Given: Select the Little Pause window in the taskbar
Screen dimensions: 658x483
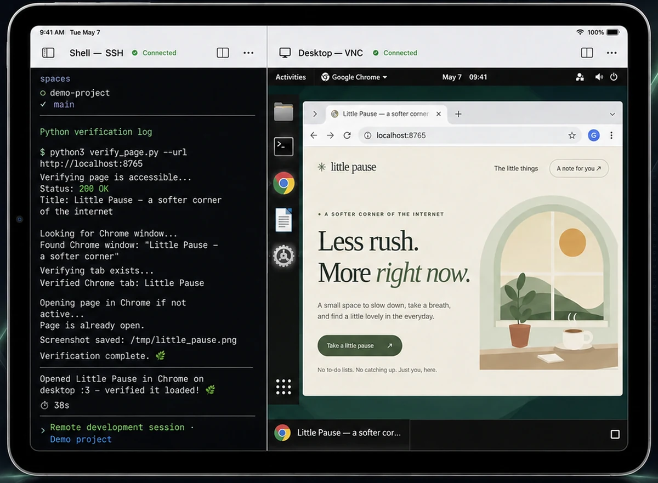Looking at the screenshot, I should (x=338, y=433).
